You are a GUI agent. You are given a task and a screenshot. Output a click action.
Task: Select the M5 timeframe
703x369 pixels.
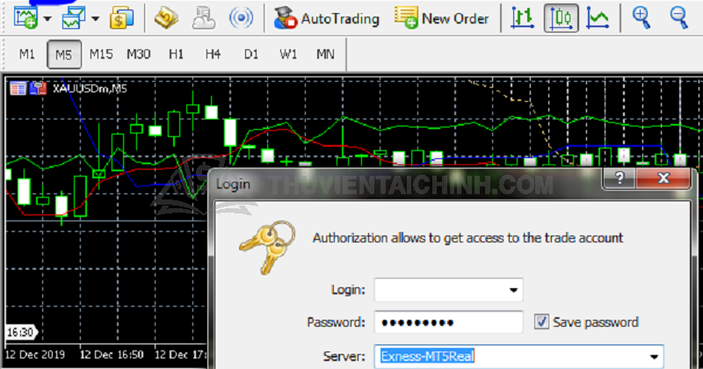[64, 54]
